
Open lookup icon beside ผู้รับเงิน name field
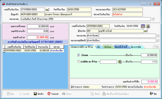[x=146, y=31]
